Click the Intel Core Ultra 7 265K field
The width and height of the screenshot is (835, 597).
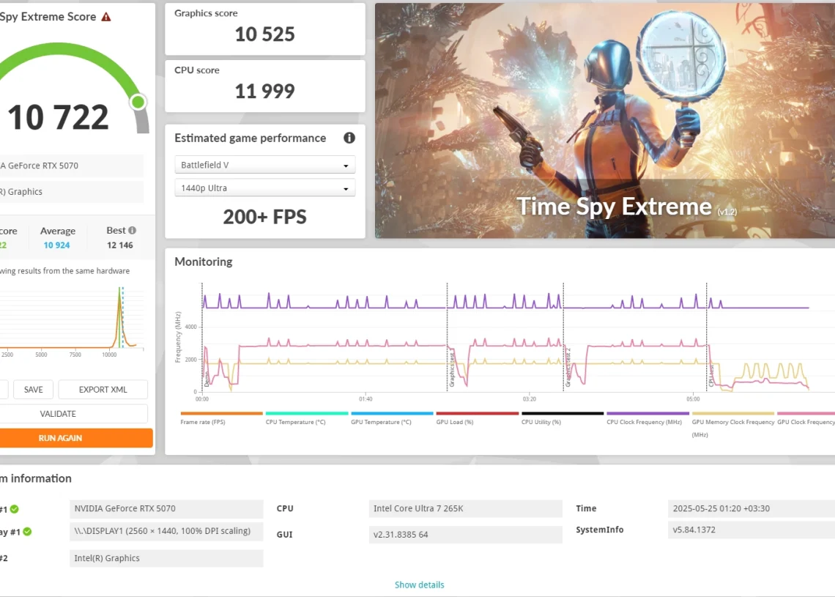(465, 508)
